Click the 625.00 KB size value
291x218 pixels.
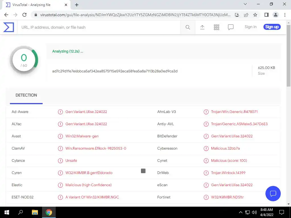(x=266, y=68)
